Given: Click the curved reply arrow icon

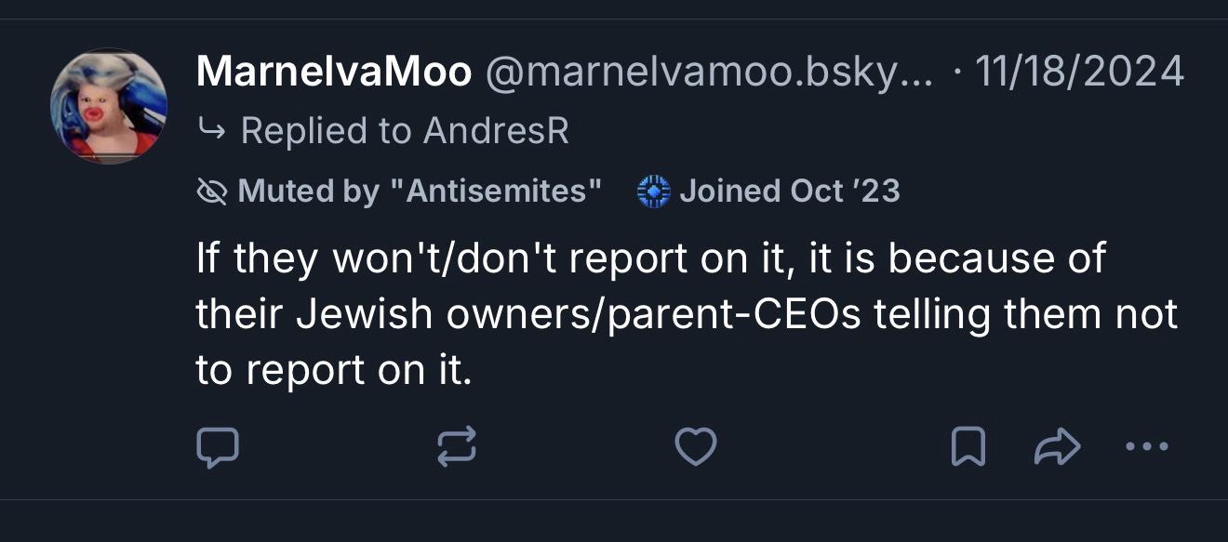Looking at the screenshot, I should tap(211, 131).
